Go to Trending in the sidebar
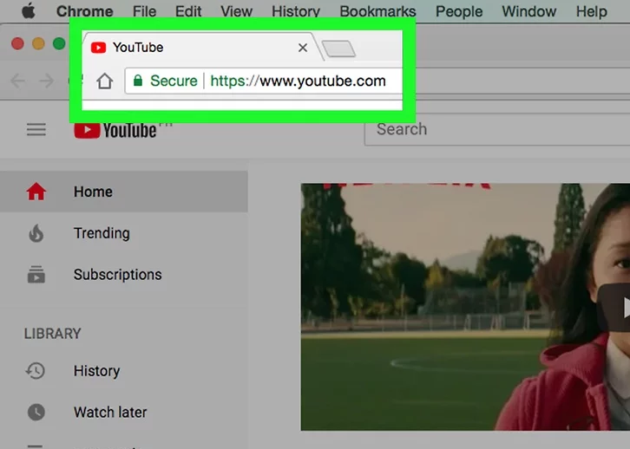Image resolution: width=630 pixels, height=449 pixels. (x=101, y=233)
